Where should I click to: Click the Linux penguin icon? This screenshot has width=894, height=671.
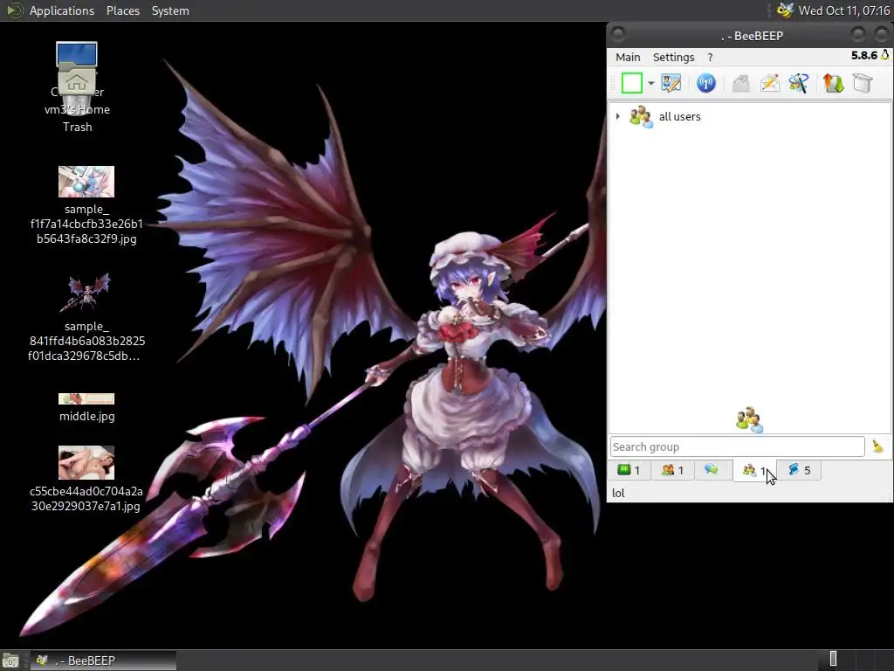point(885,55)
